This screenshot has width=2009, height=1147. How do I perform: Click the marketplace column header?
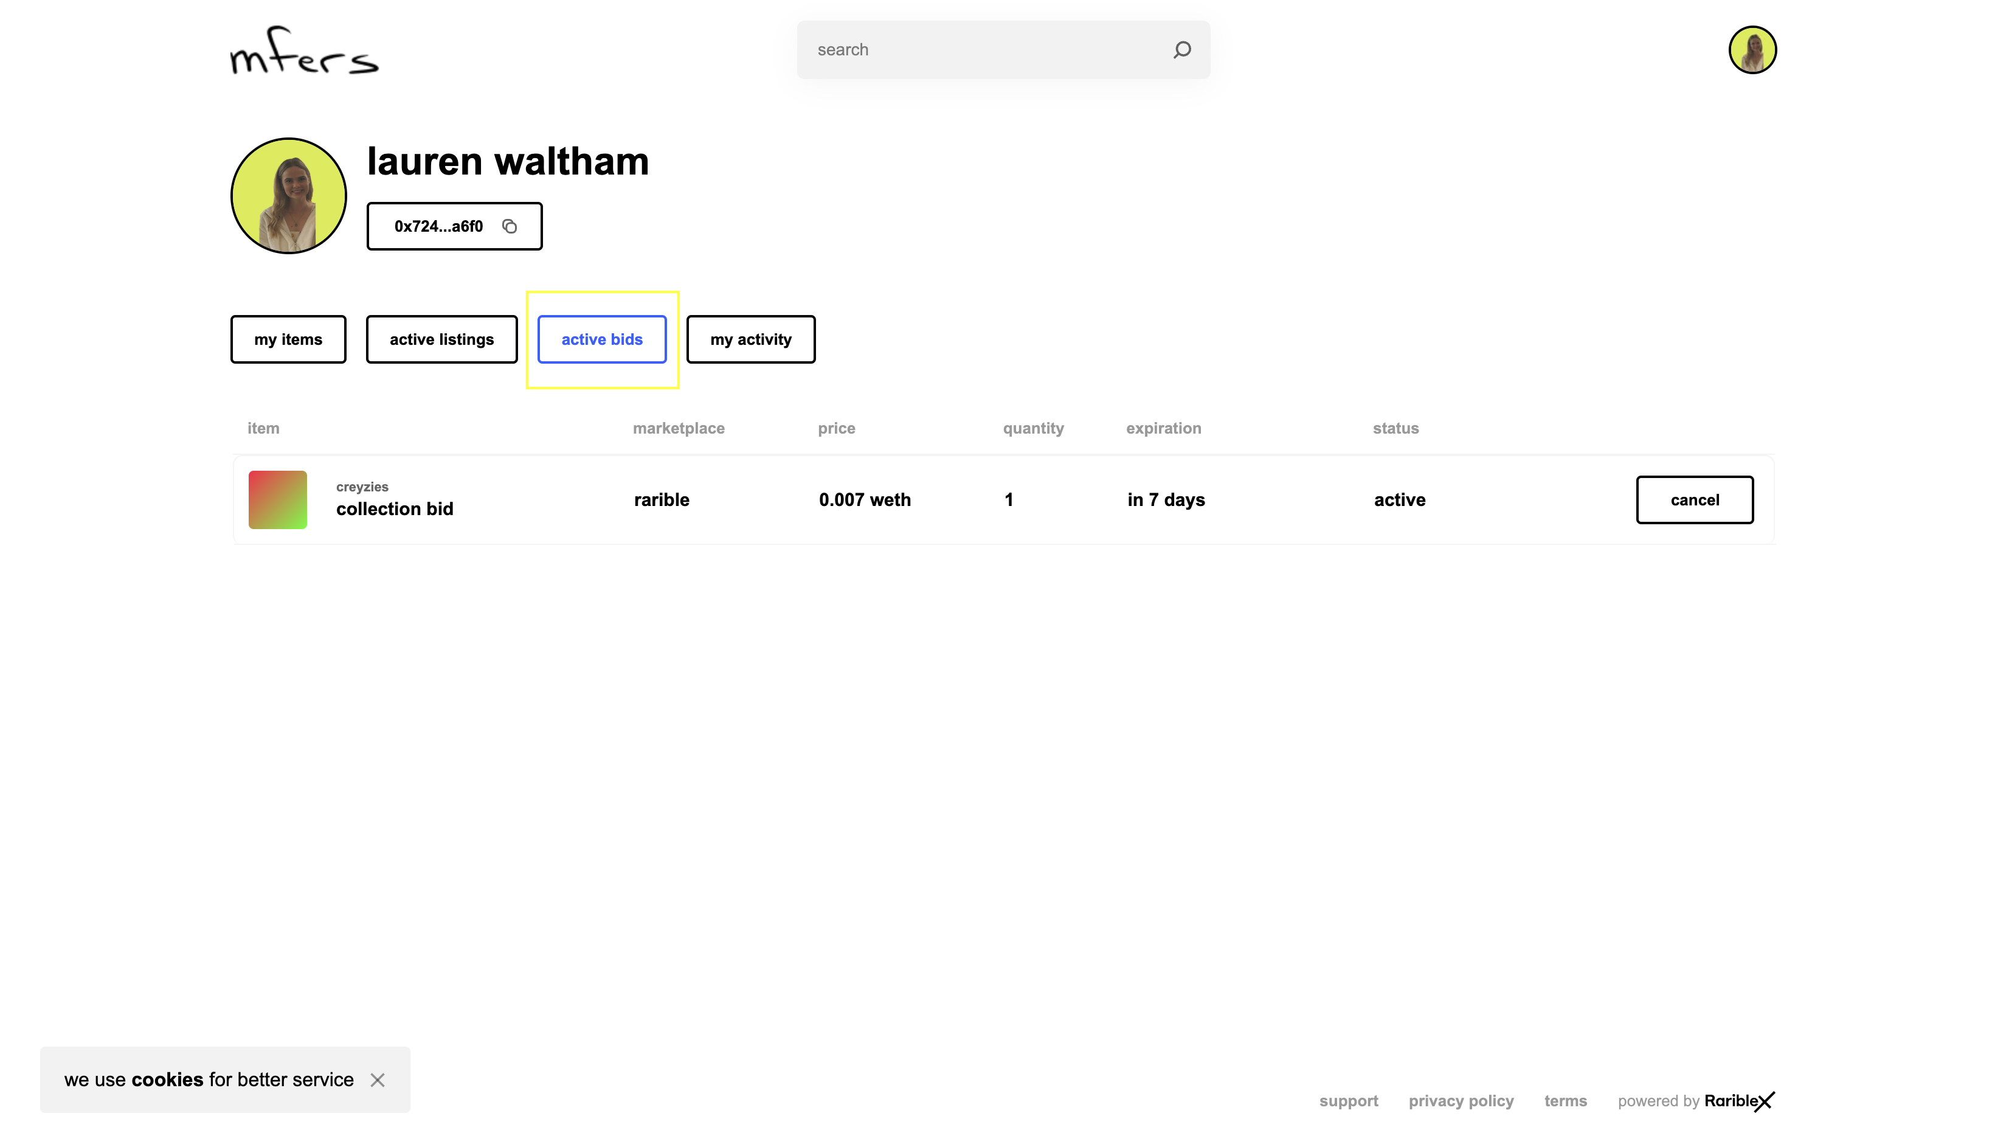click(678, 429)
